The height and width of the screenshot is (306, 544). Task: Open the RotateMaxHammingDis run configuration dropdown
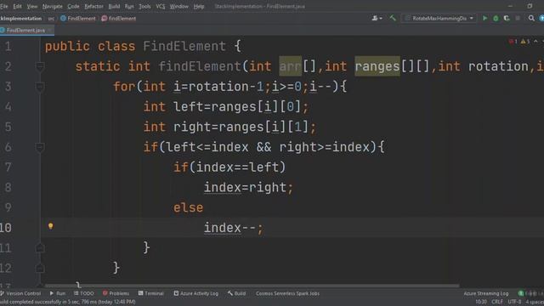pos(439,18)
